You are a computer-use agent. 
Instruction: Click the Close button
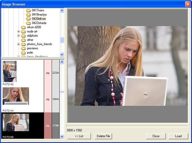[156, 136]
